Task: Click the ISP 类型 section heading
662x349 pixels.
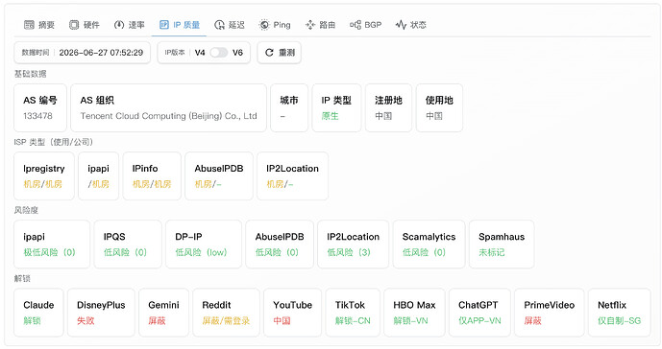Action: 53,142
